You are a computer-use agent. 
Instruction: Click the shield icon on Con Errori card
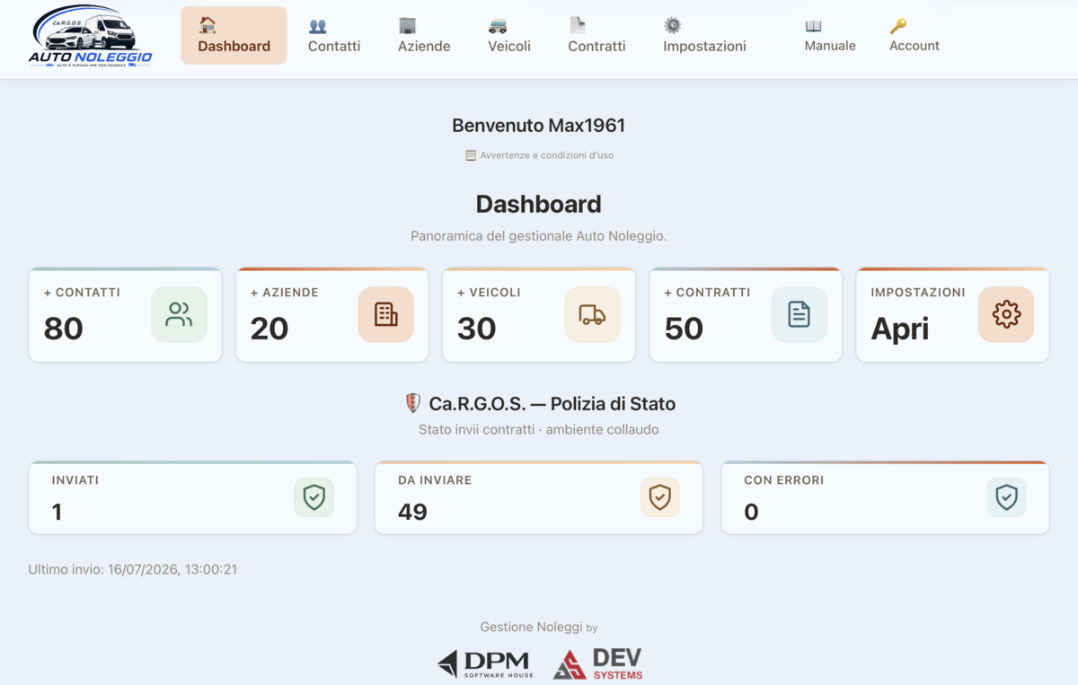click(1006, 497)
